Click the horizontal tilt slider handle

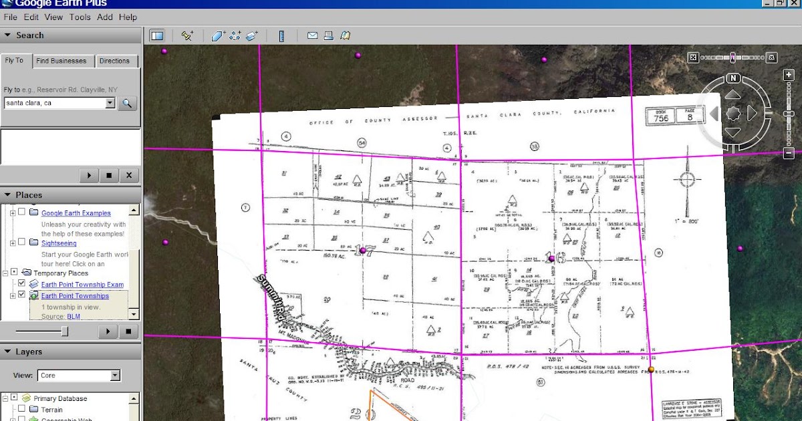[733, 57]
